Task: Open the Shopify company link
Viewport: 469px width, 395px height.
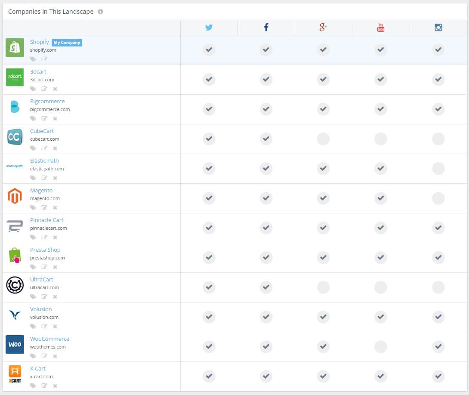Action: [x=40, y=42]
